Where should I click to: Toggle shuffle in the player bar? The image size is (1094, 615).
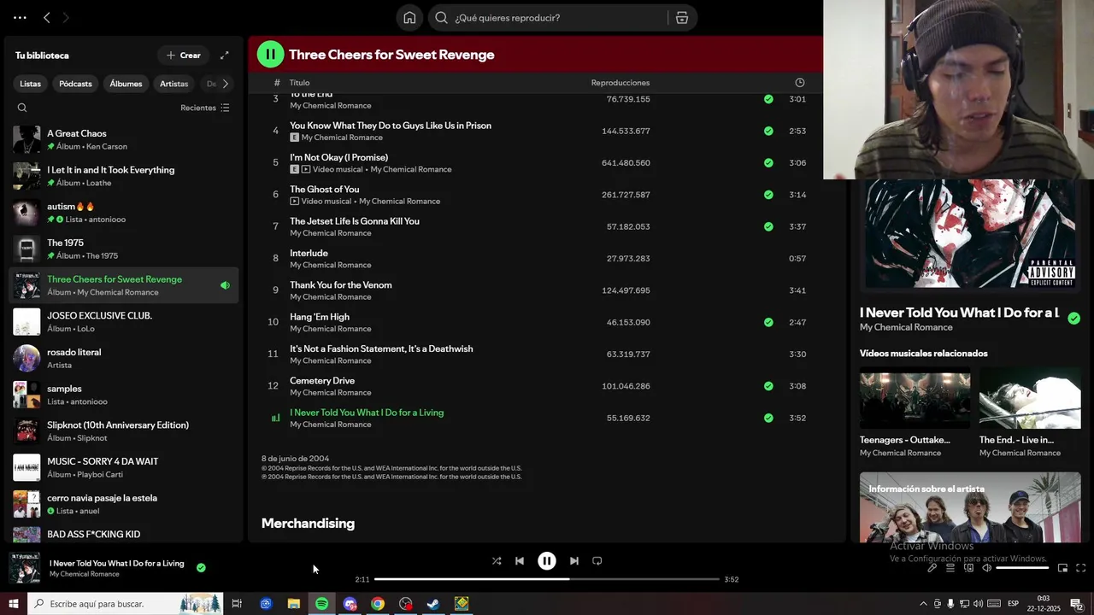[x=497, y=561]
